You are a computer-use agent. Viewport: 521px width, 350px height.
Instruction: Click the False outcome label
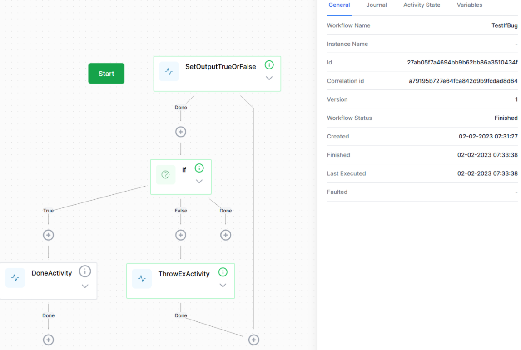(x=181, y=211)
